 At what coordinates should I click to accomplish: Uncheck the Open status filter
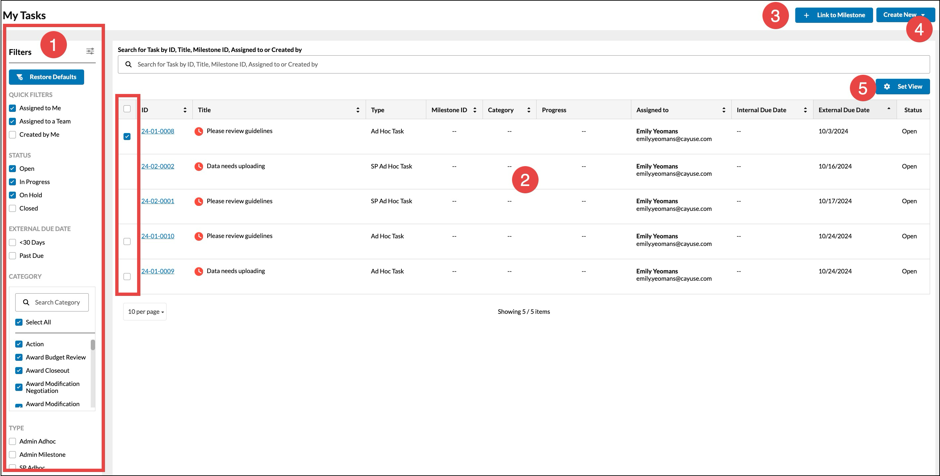12,168
